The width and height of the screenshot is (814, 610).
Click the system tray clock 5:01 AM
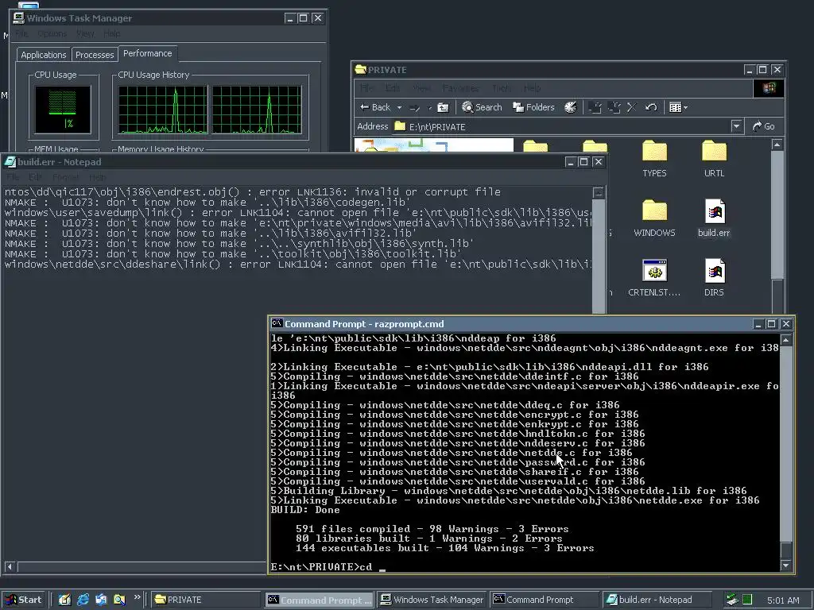[x=783, y=600]
